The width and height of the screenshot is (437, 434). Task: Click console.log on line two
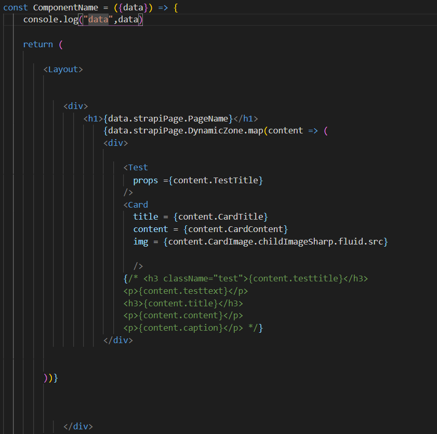pyautogui.click(x=50, y=20)
